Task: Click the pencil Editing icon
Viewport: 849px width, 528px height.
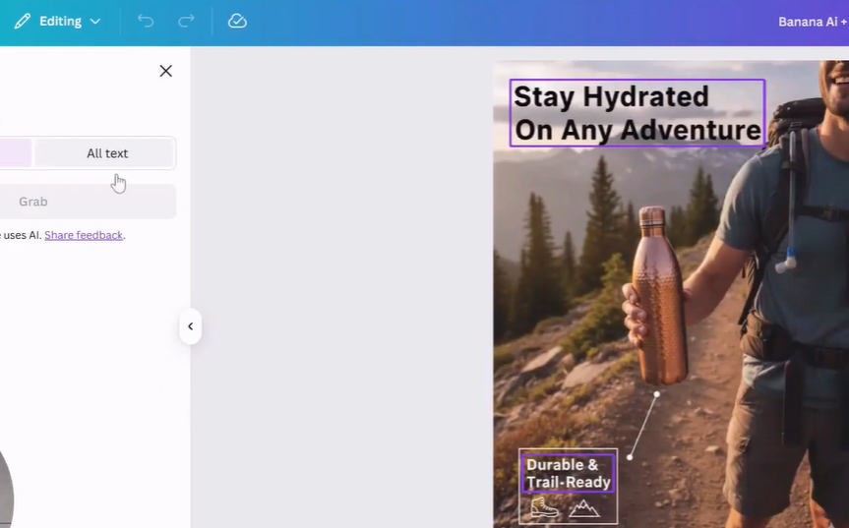Action: [x=23, y=21]
